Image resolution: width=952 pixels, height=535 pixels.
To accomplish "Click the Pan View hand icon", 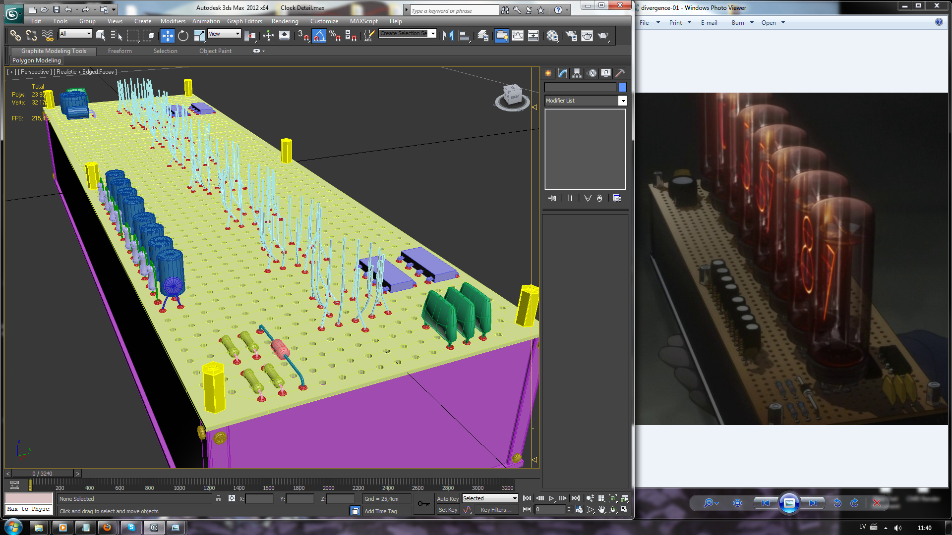I will tap(601, 510).
